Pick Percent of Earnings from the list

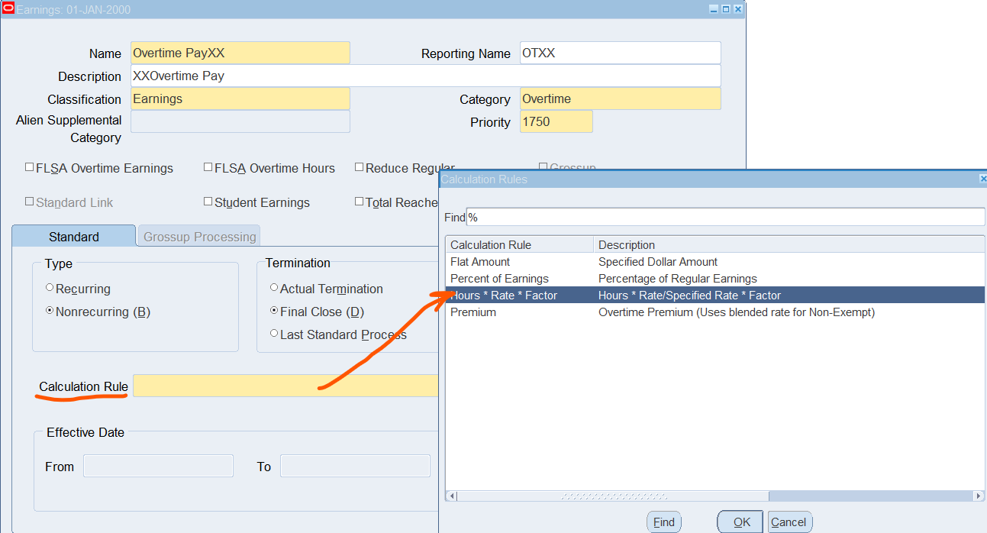click(499, 279)
